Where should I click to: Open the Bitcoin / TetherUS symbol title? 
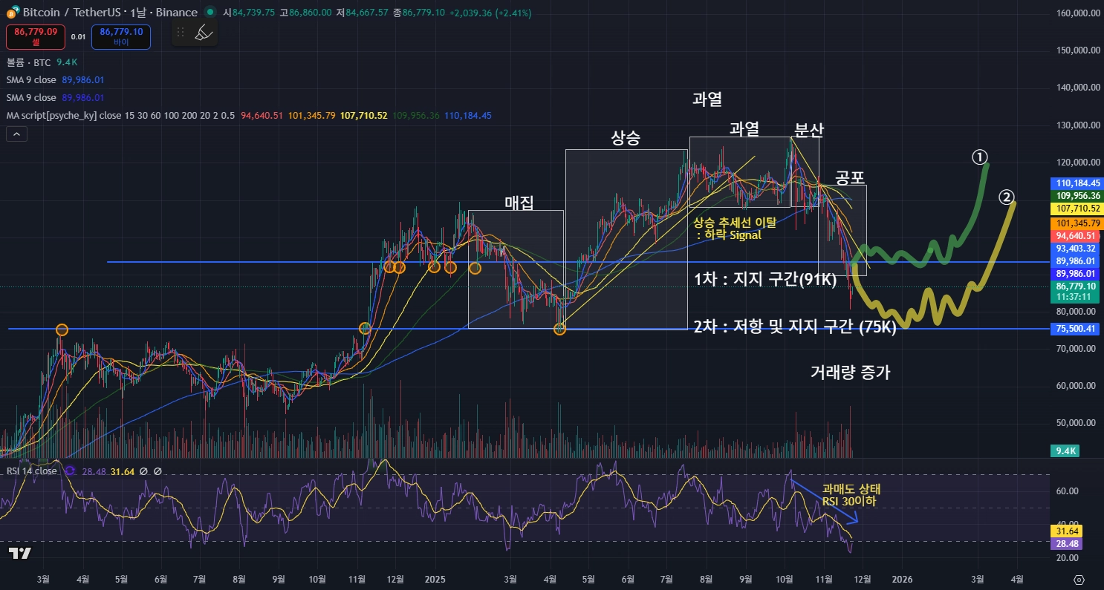click(x=111, y=13)
